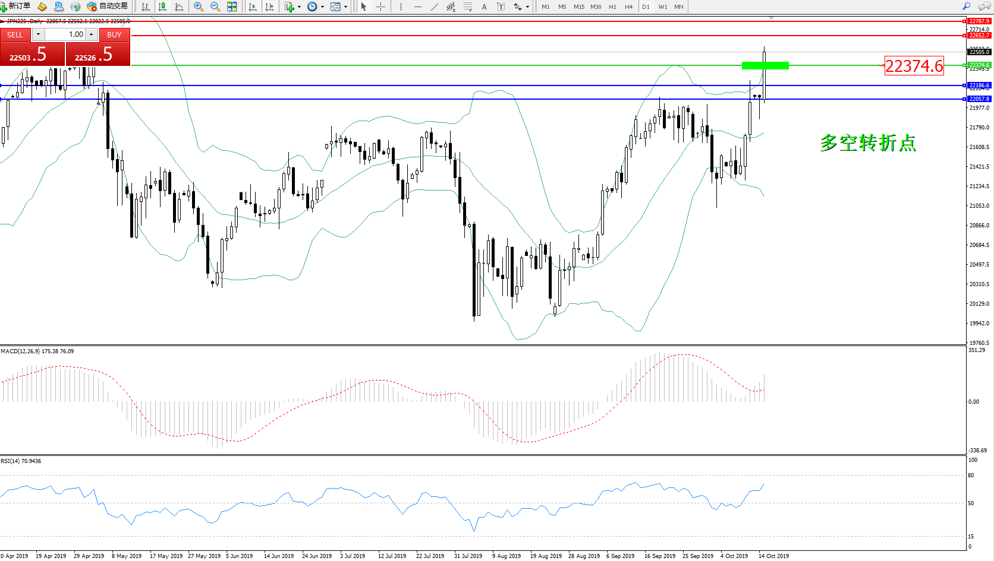Image resolution: width=994 pixels, height=561 pixels.
Task: Toggle the chart shift icon
Action: click(269, 7)
